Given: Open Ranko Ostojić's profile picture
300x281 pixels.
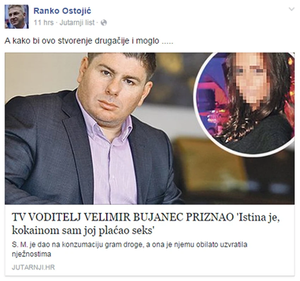Looking at the screenshot, I should 17,17.
